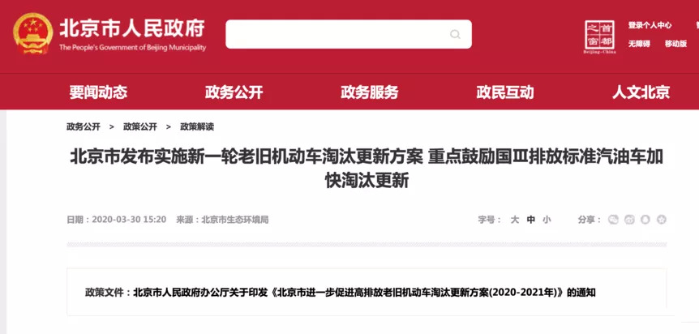The width and height of the screenshot is (699, 334).
Task: Open the 移动版 mobile version link
Action: click(675, 44)
